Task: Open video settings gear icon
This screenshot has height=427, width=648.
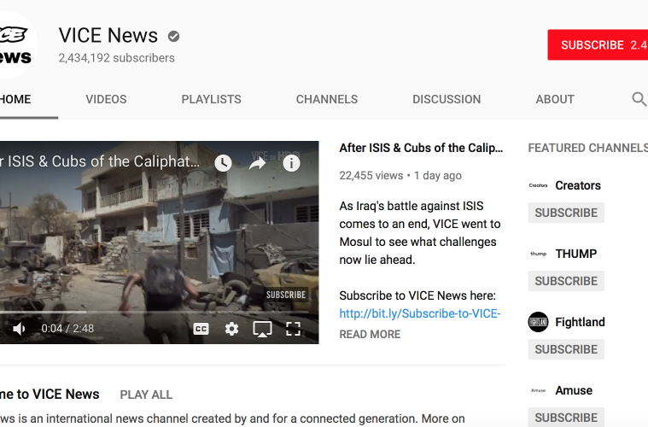Action: click(x=231, y=329)
